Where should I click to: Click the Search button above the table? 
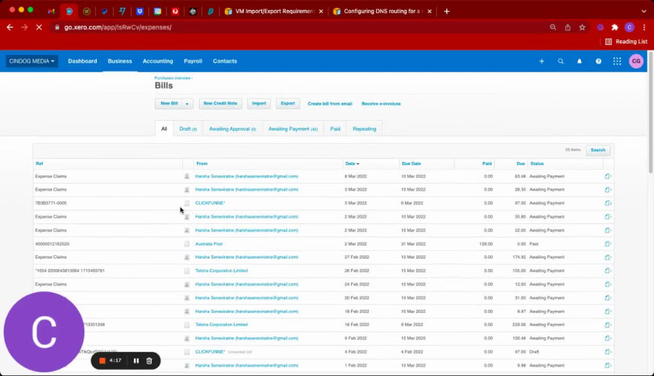click(x=598, y=150)
